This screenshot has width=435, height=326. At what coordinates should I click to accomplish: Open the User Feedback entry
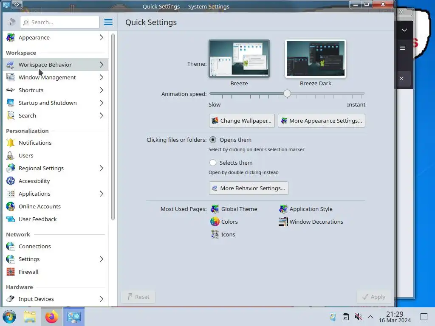click(x=56, y=219)
